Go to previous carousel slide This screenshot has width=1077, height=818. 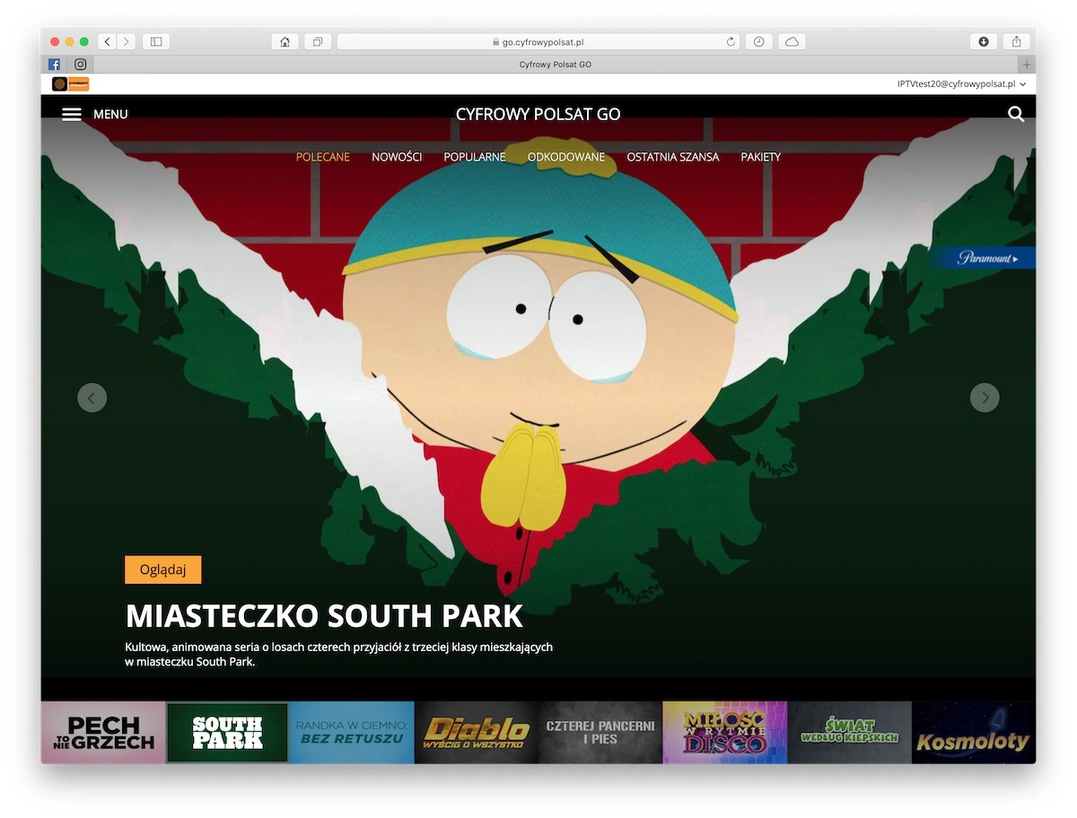[92, 397]
